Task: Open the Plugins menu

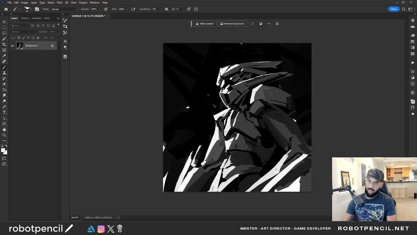Action: click(83, 3)
